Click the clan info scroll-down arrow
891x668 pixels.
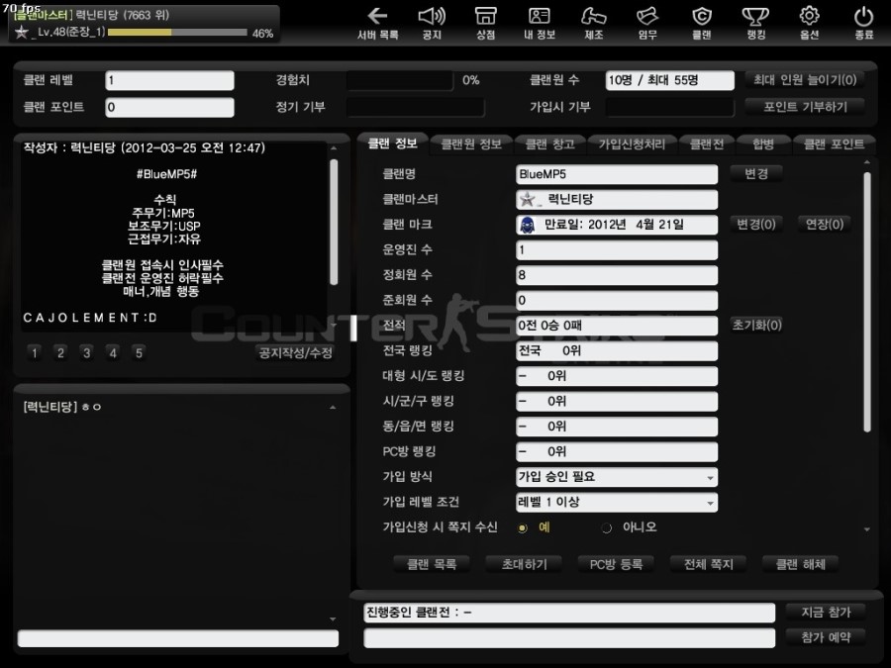866,529
